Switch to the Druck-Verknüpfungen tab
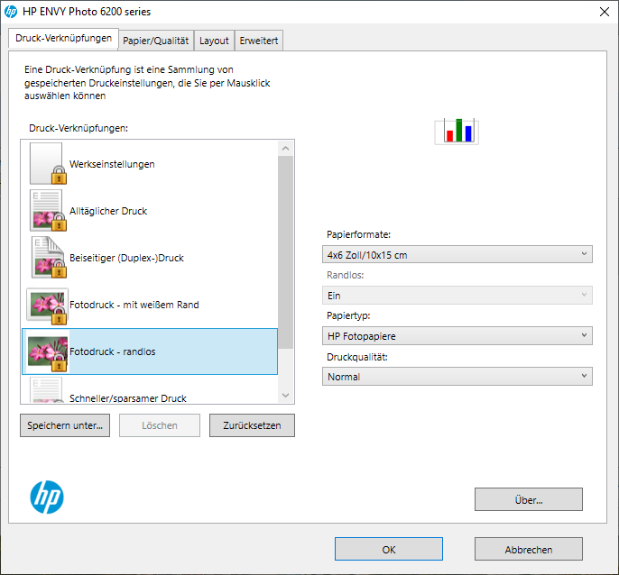 tap(63, 39)
